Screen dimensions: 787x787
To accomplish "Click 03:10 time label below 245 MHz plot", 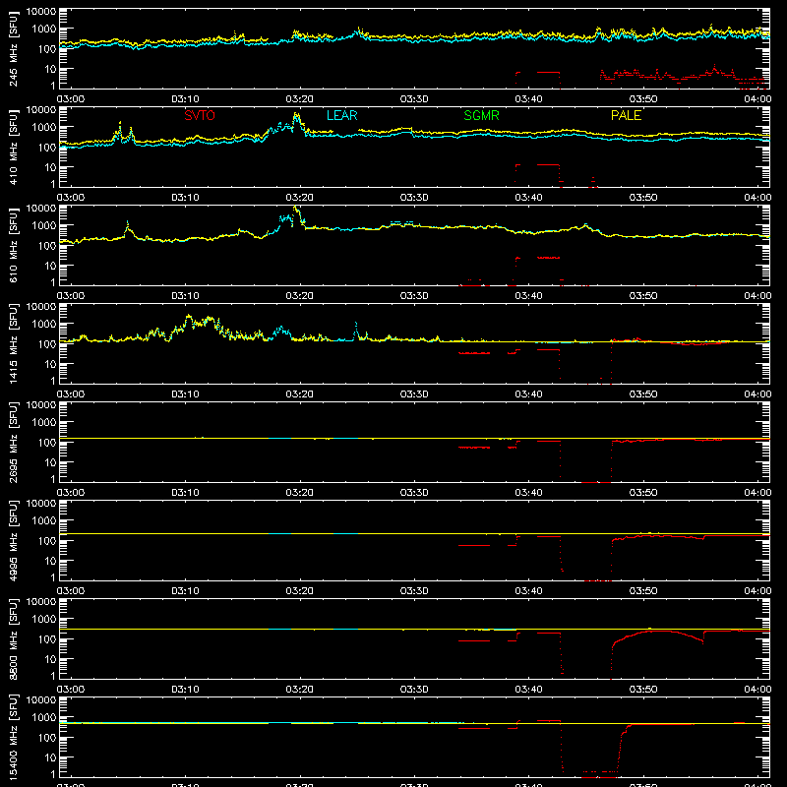I will click(x=185, y=99).
